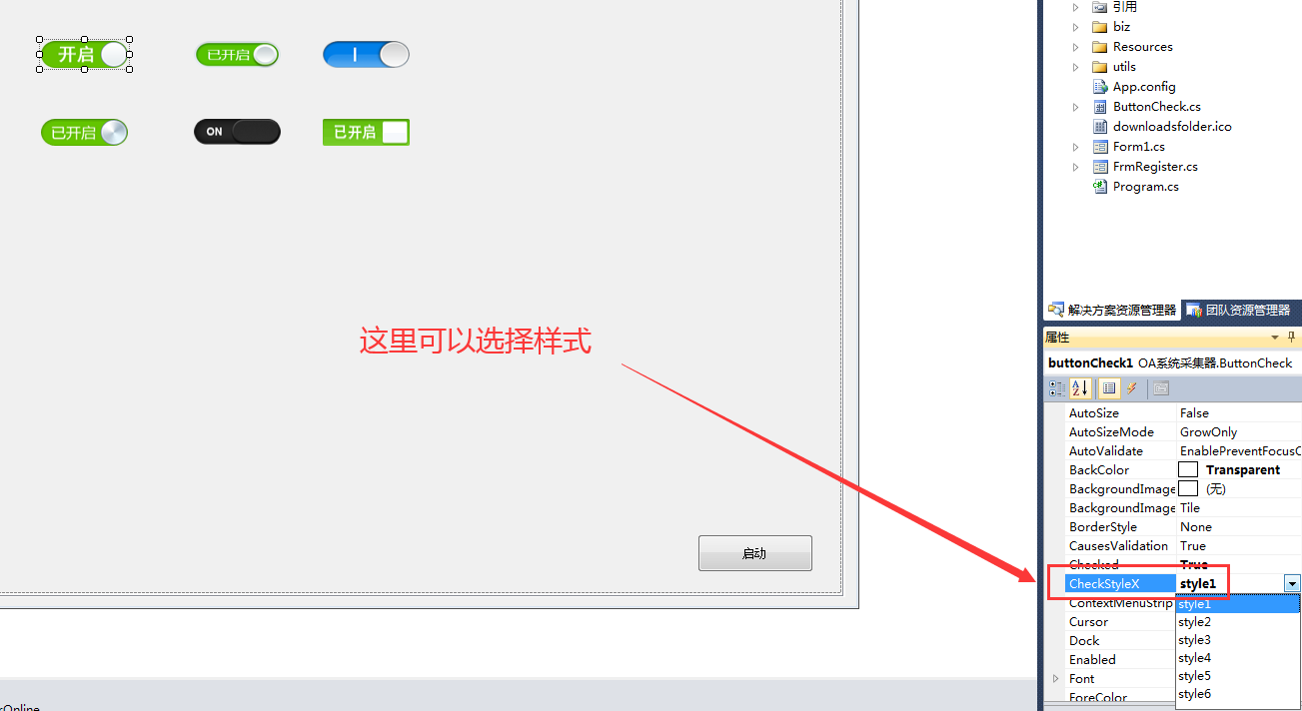Sort properties alphabetically with A-Z icon

[1080, 388]
